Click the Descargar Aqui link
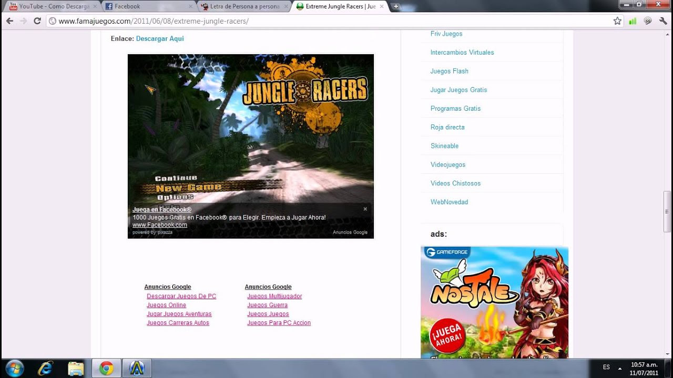 click(160, 39)
